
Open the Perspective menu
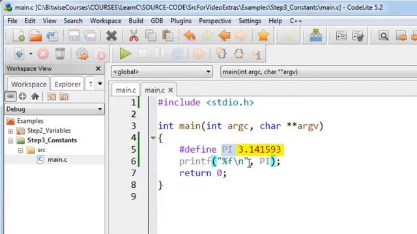[x=215, y=21]
